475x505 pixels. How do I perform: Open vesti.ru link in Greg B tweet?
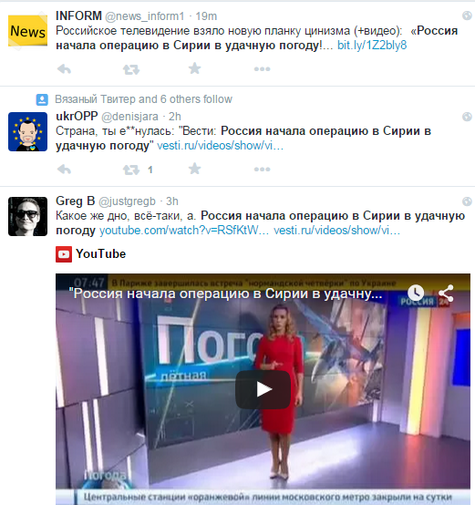coord(336,231)
